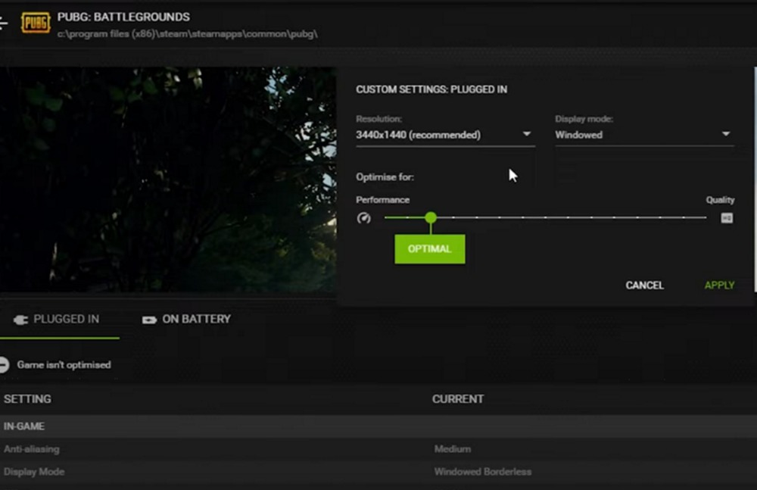Image resolution: width=757 pixels, height=490 pixels.
Task: Switch to the On Battery tab
Action: click(186, 320)
